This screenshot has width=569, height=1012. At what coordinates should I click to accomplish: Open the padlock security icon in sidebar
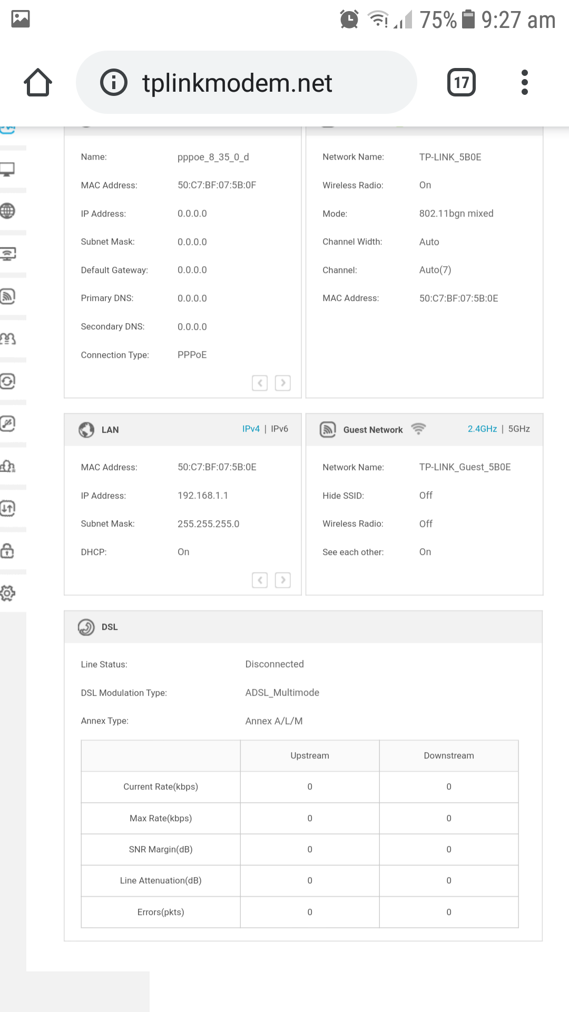click(7, 551)
